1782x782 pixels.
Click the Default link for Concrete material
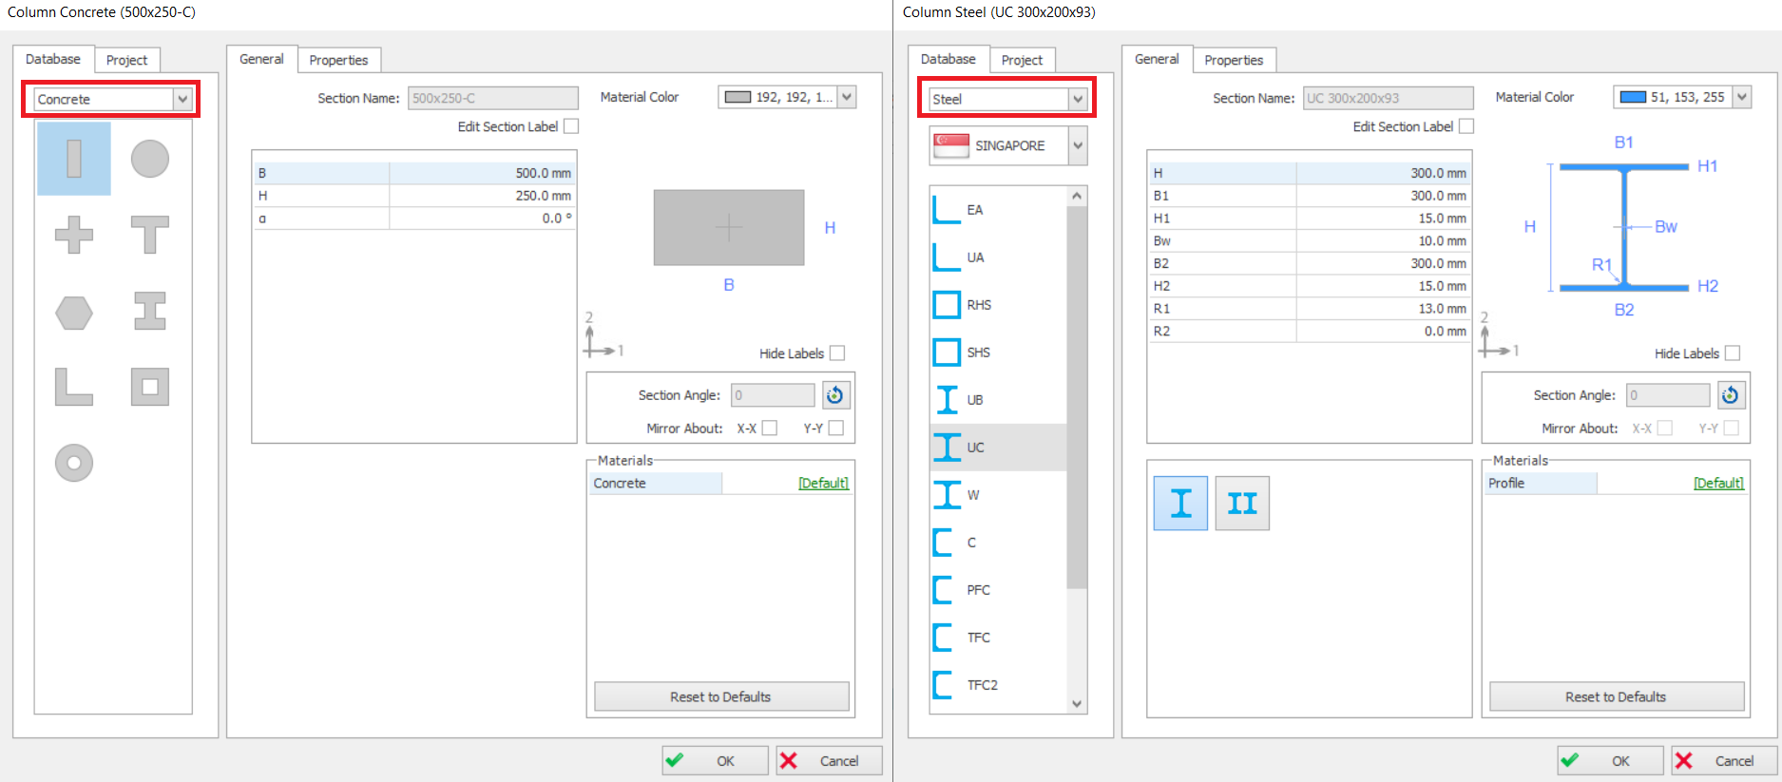click(823, 484)
